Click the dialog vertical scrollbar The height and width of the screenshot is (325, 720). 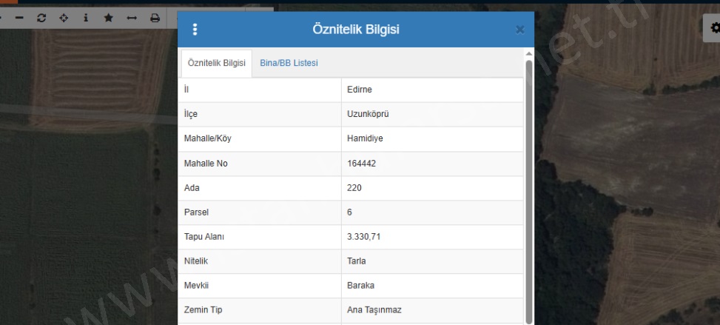[529, 191]
